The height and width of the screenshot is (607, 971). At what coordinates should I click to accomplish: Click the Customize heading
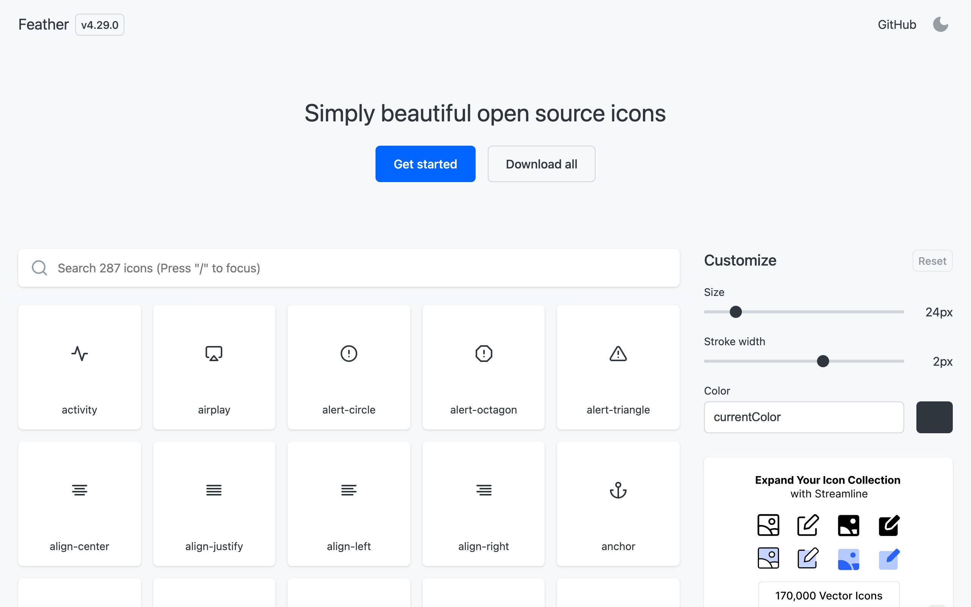740,261
